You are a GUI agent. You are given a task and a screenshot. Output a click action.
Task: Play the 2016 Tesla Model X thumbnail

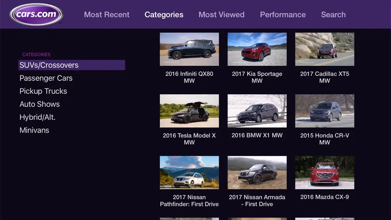point(189,111)
